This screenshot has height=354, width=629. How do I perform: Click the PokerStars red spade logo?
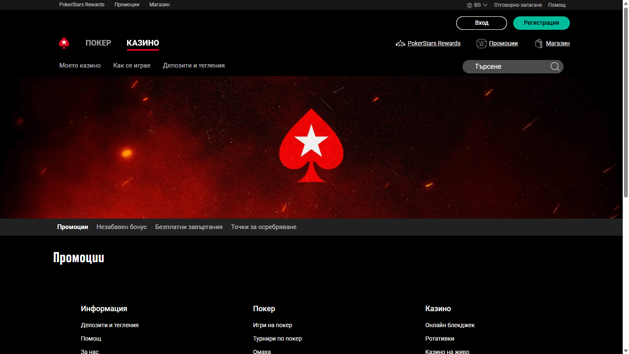coord(64,43)
